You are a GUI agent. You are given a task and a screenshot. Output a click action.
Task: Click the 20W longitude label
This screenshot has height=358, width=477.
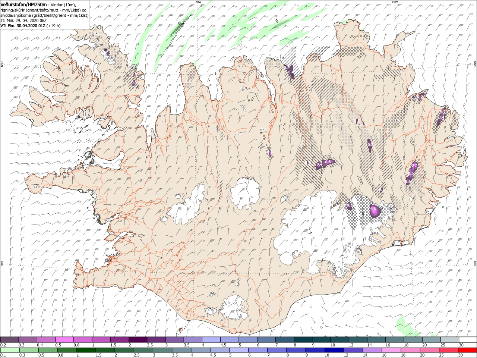(x=198, y=2)
